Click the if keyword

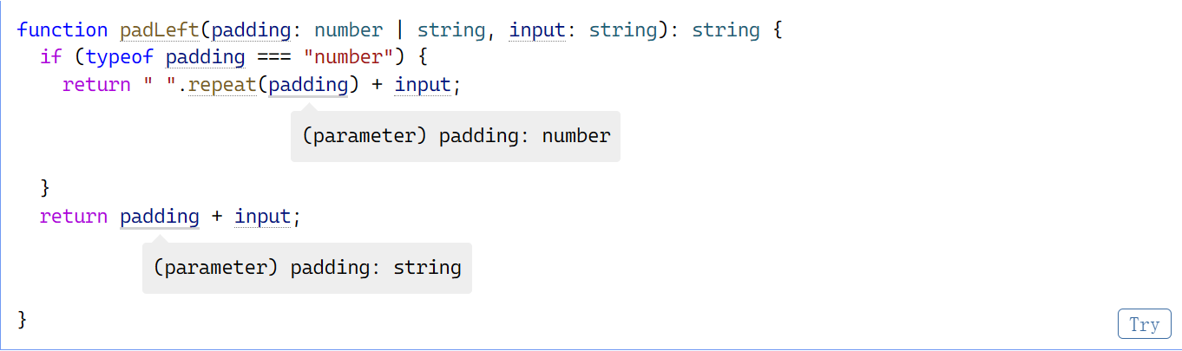pos(51,58)
